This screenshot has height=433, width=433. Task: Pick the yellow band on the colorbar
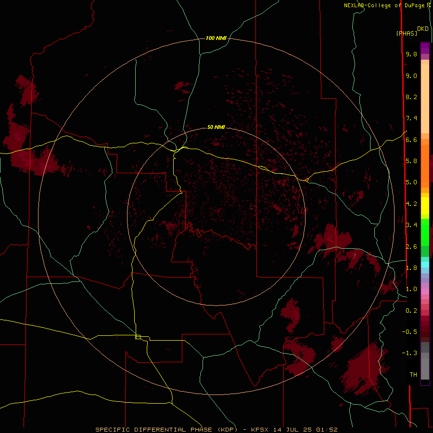tap(425, 206)
